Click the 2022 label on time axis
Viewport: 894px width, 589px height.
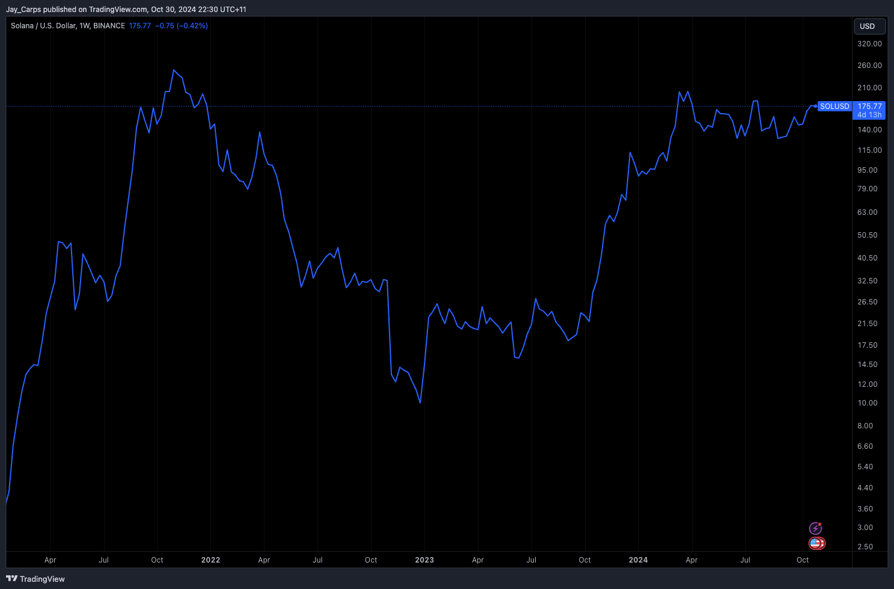(x=210, y=560)
